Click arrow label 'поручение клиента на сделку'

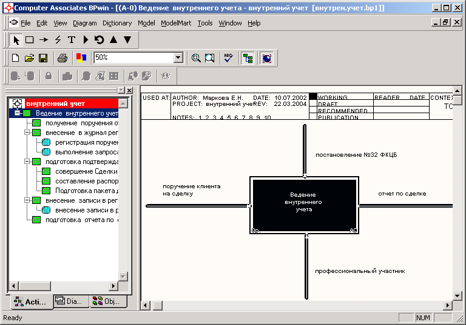click(191, 190)
